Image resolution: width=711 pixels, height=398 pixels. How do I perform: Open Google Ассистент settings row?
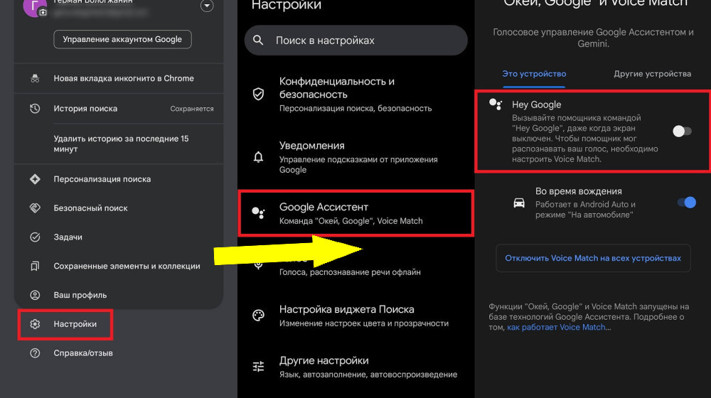(356, 213)
